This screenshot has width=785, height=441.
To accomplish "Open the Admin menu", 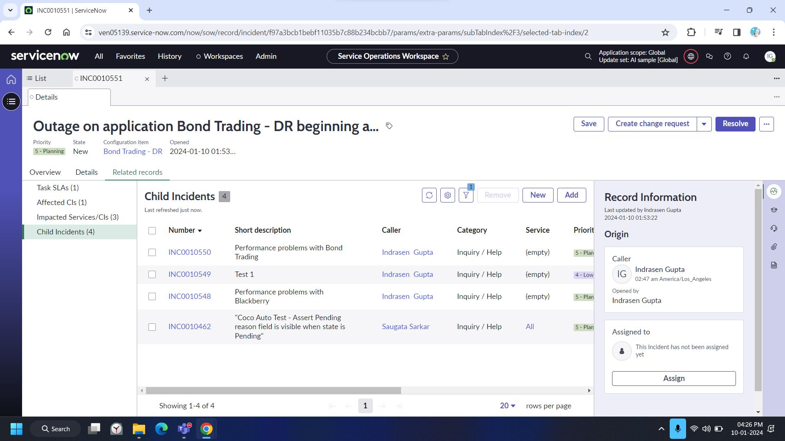I will pyautogui.click(x=266, y=56).
